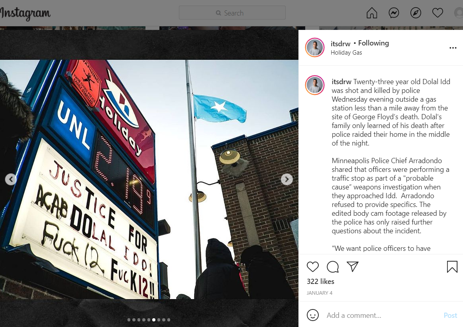Go to Instagram Home feed icon
This screenshot has width=463, height=327.
(372, 13)
